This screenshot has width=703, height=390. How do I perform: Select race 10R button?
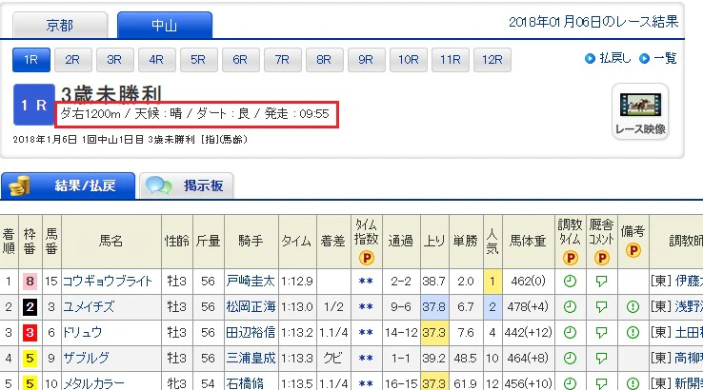pos(409,60)
